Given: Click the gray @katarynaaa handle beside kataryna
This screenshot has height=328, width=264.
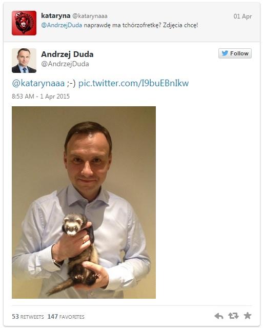Looking at the screenshot, I should (90, 16).
